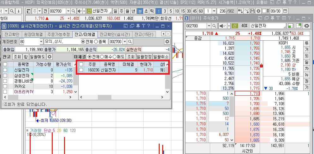This screenshot has height=154, width=314.
Task: Click the help icon in 실시간계좌관리 title bar
Action: [149, 26]
